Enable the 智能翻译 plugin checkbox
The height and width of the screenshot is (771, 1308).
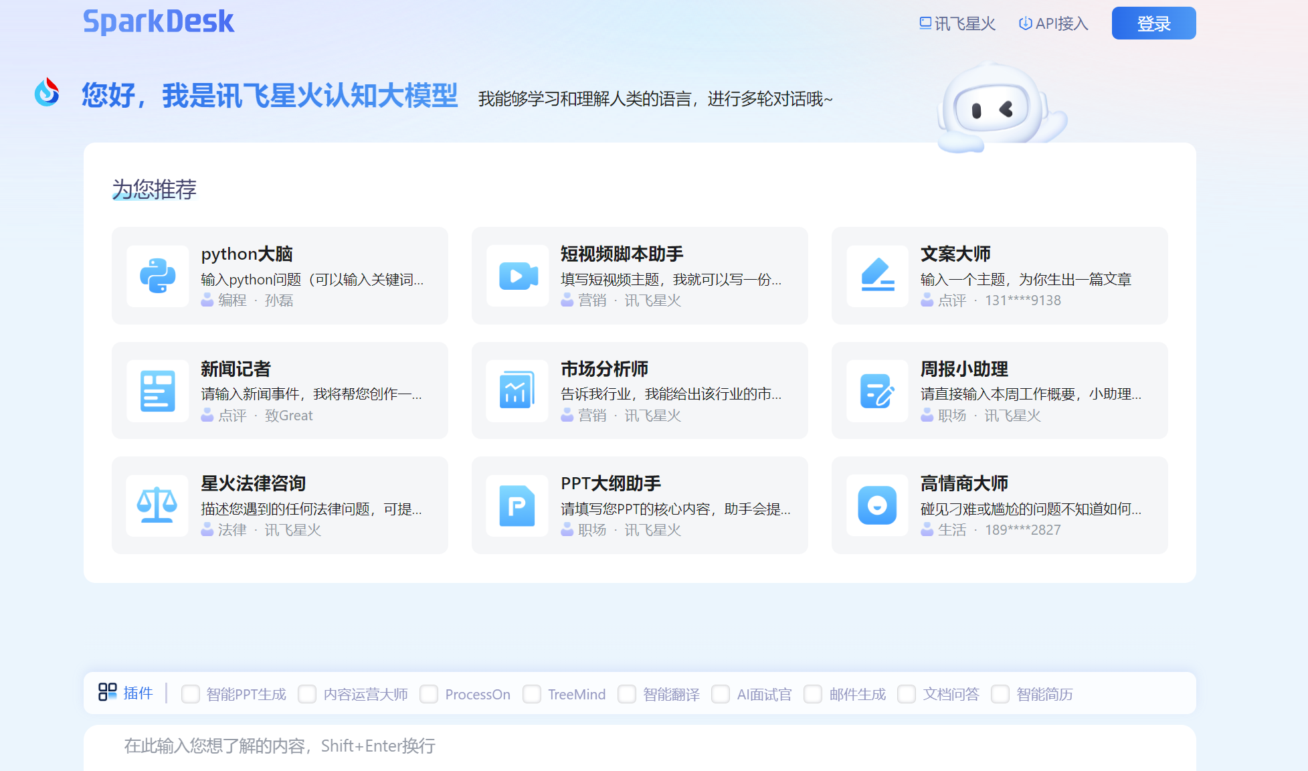coord(627,694)
